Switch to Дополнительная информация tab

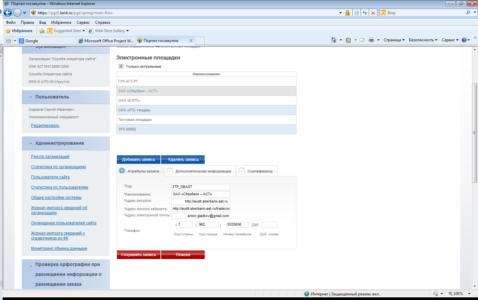tap(200, 171)
